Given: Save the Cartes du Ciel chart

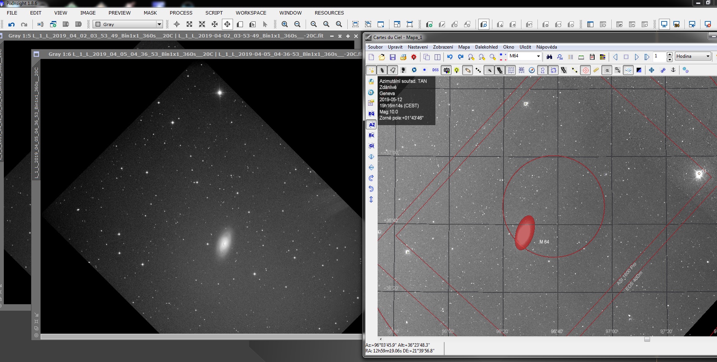Looking at the screenshot, I should point(393,57).
